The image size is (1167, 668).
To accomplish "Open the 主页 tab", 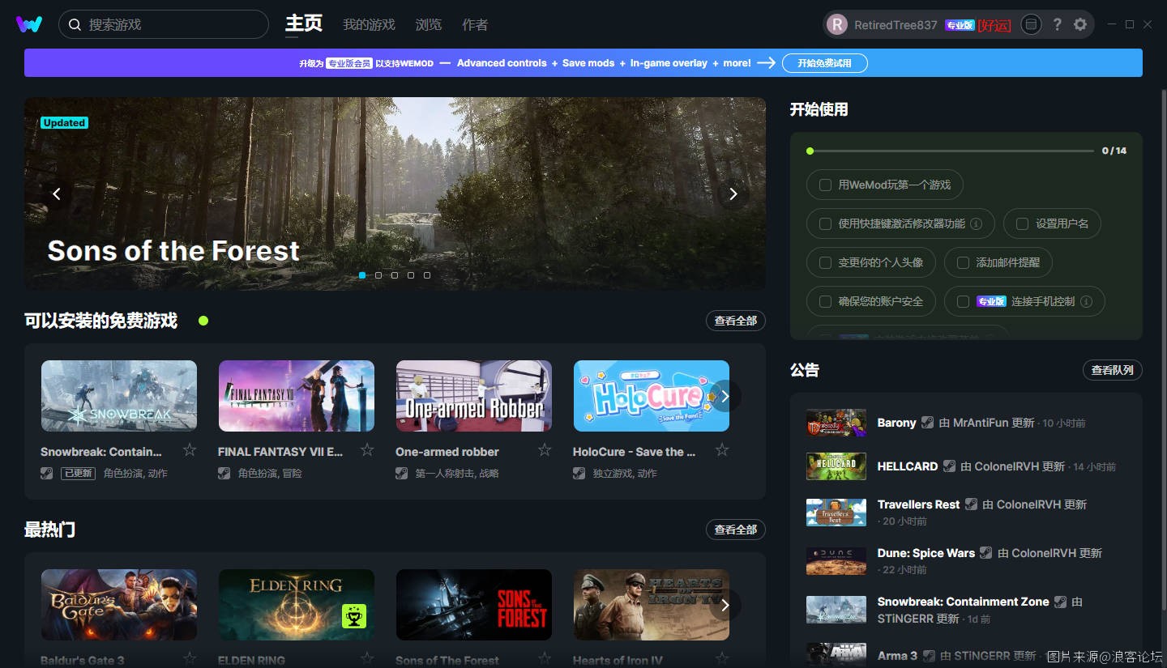I will [x=304, y=24].
